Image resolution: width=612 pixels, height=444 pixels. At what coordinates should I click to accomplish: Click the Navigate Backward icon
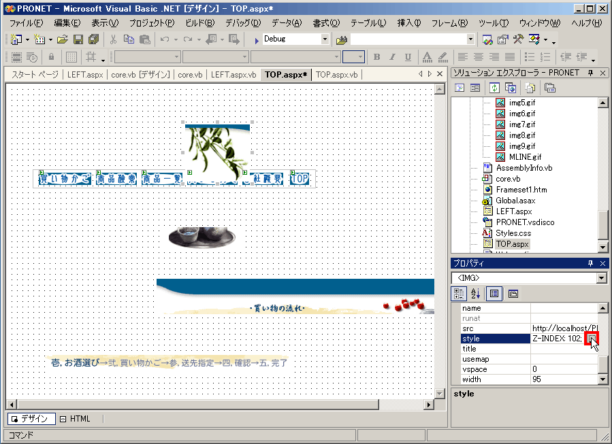point(211,39)
